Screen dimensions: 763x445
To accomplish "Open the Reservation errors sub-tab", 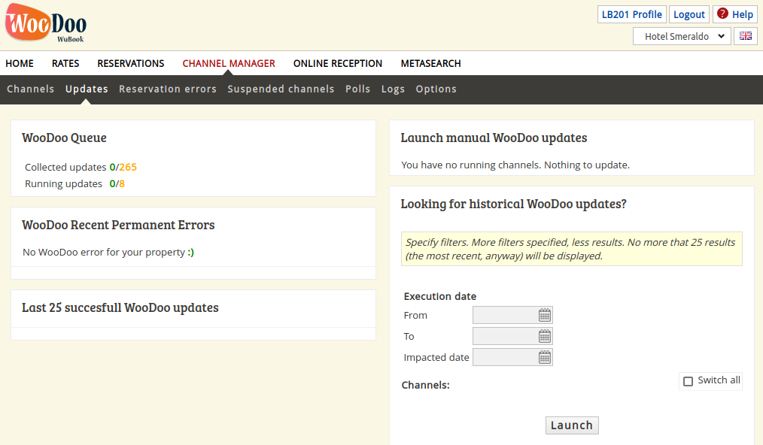I will [x=168, y=89].
